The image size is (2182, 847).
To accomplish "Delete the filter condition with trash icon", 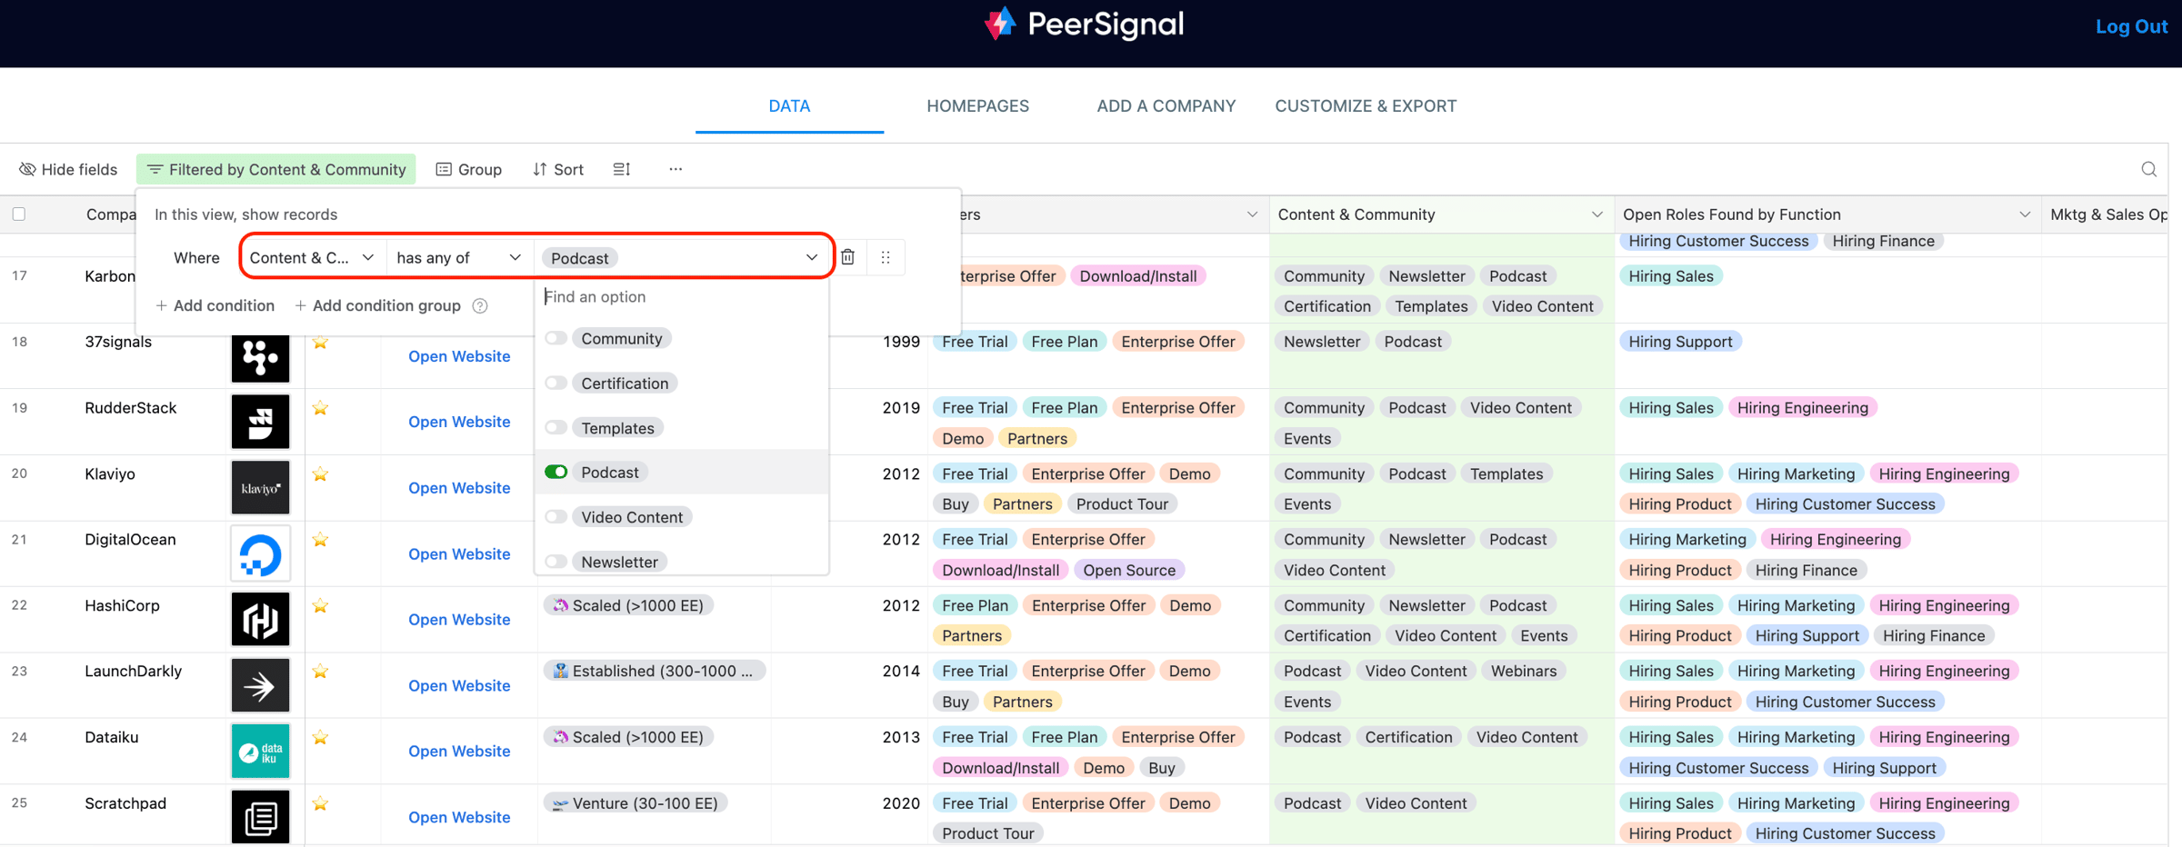I will (x=847, y=257).
